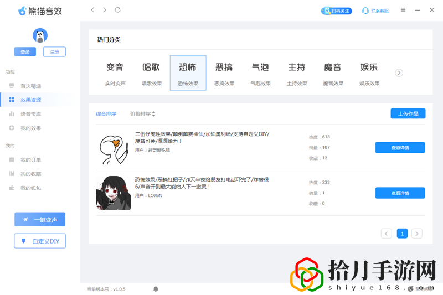443x295 pixels.
Task: Select page 1 in pagination
Action: 403,234
